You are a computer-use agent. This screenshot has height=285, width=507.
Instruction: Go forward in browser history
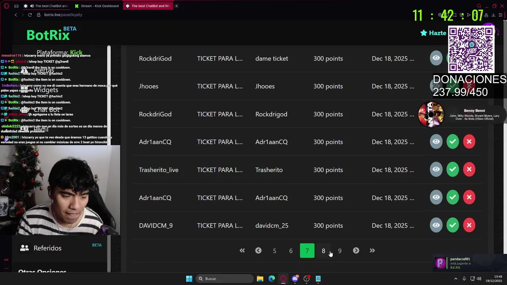pos(23,15)
